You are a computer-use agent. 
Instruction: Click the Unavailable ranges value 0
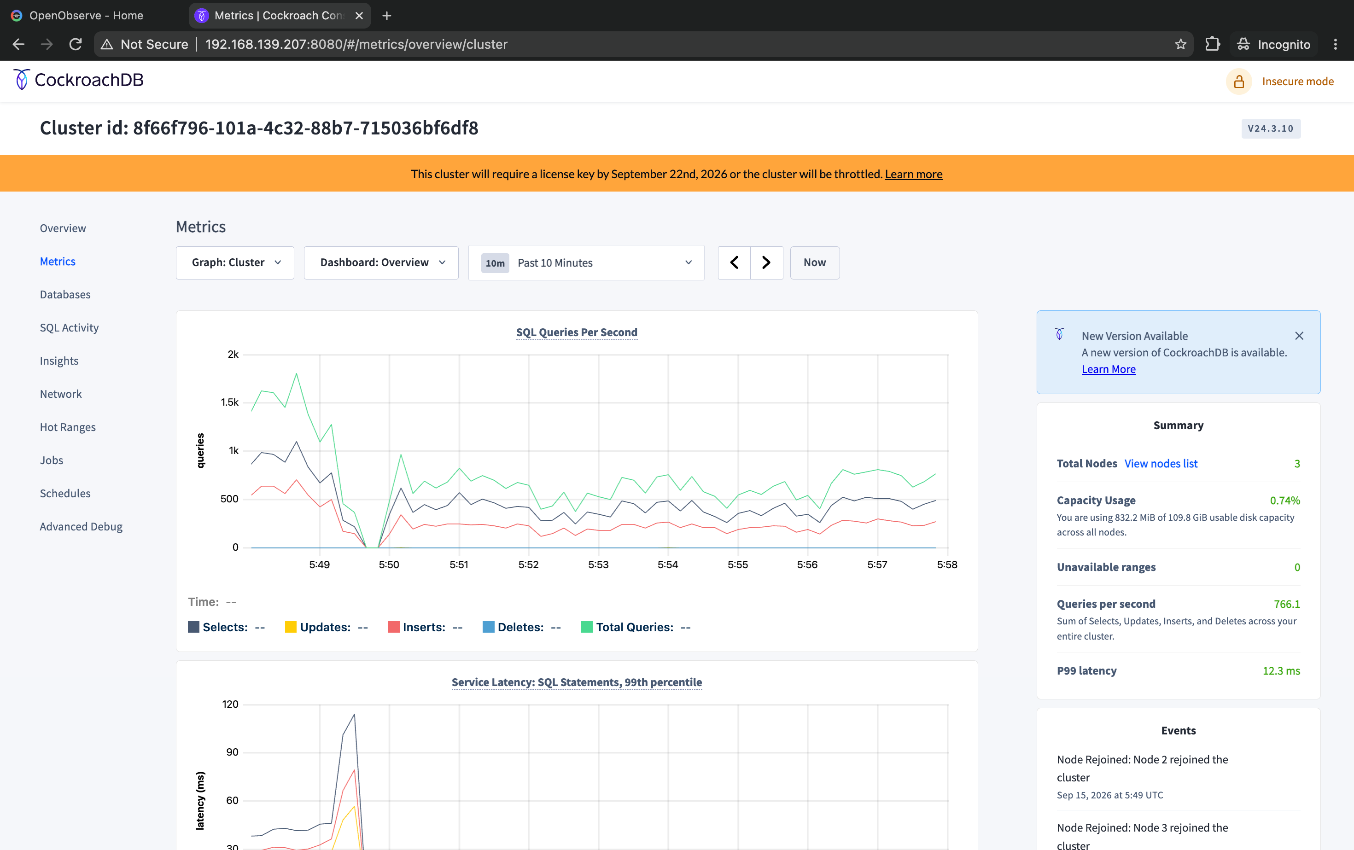tap(1297, 567)
